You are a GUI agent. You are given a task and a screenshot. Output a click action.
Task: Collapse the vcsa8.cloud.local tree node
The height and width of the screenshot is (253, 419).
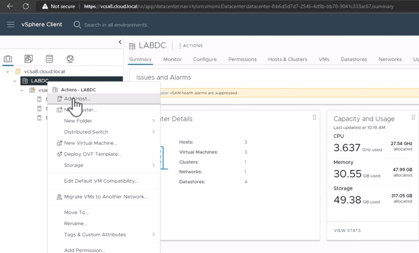coord(8,71)
